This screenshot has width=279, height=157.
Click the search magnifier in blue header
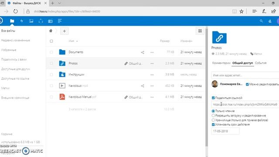coord(261,21)
